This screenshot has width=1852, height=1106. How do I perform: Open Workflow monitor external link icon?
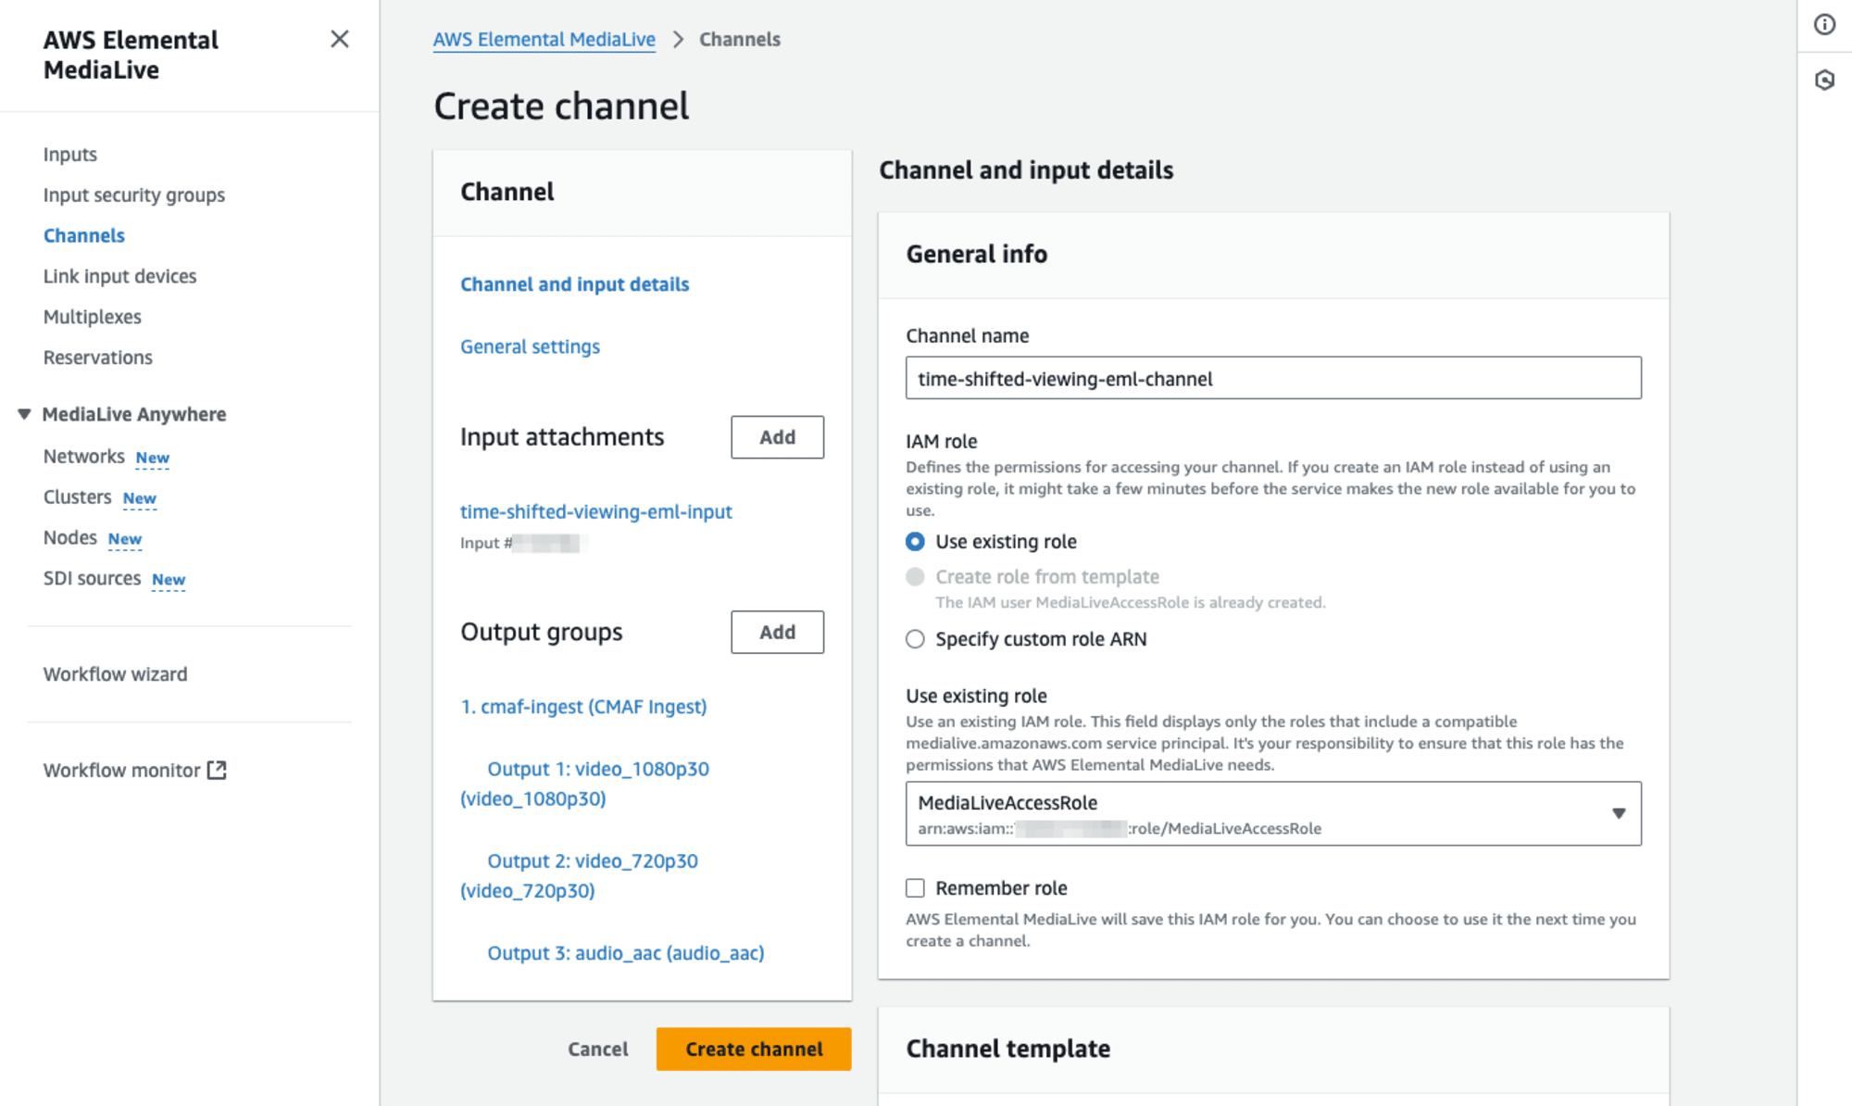click(217, 770)
